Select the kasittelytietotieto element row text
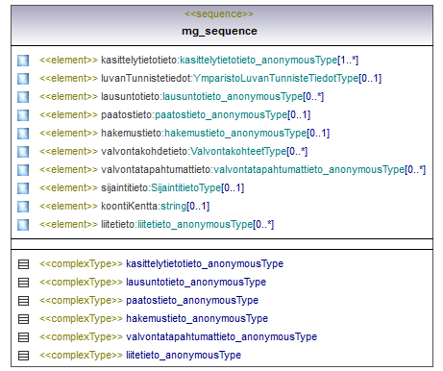 (x=199, y=61)
